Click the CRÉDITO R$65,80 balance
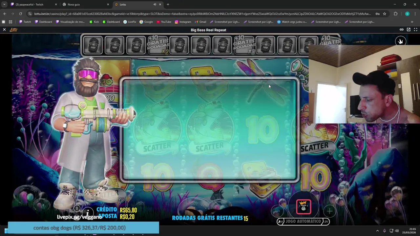The image size is (420, 236). 116,210
